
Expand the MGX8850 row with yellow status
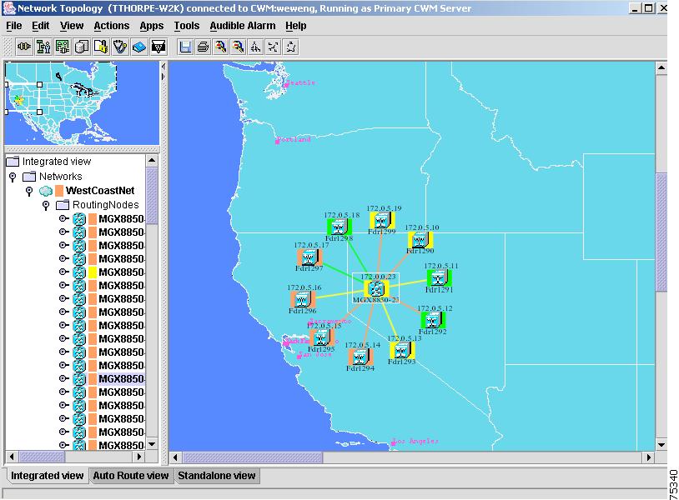[x=63, y=272]
